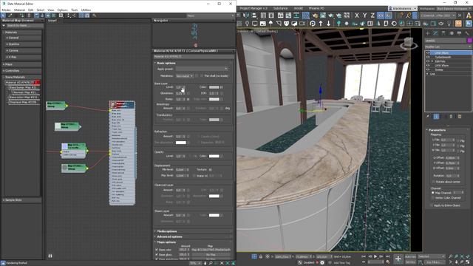
Task: Go to End frame button in playback controls
Action: click(x=387, y=256)
